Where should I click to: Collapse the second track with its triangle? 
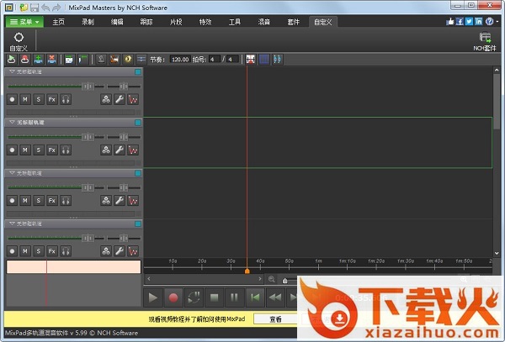(12, 123)
